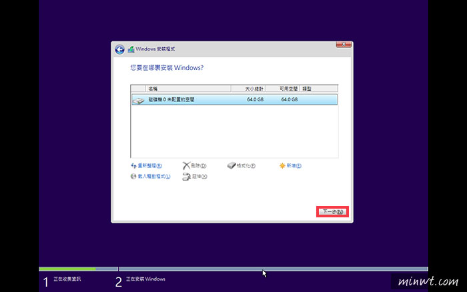
Task: Click the 大小總計 column header
Action: [x=248, y=89]
